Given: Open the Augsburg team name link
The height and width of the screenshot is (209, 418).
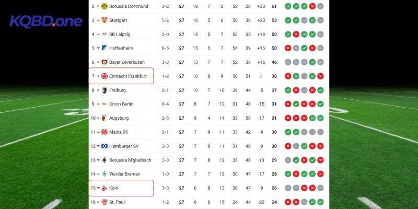Looking at the screenshot, I should (119, 118).
